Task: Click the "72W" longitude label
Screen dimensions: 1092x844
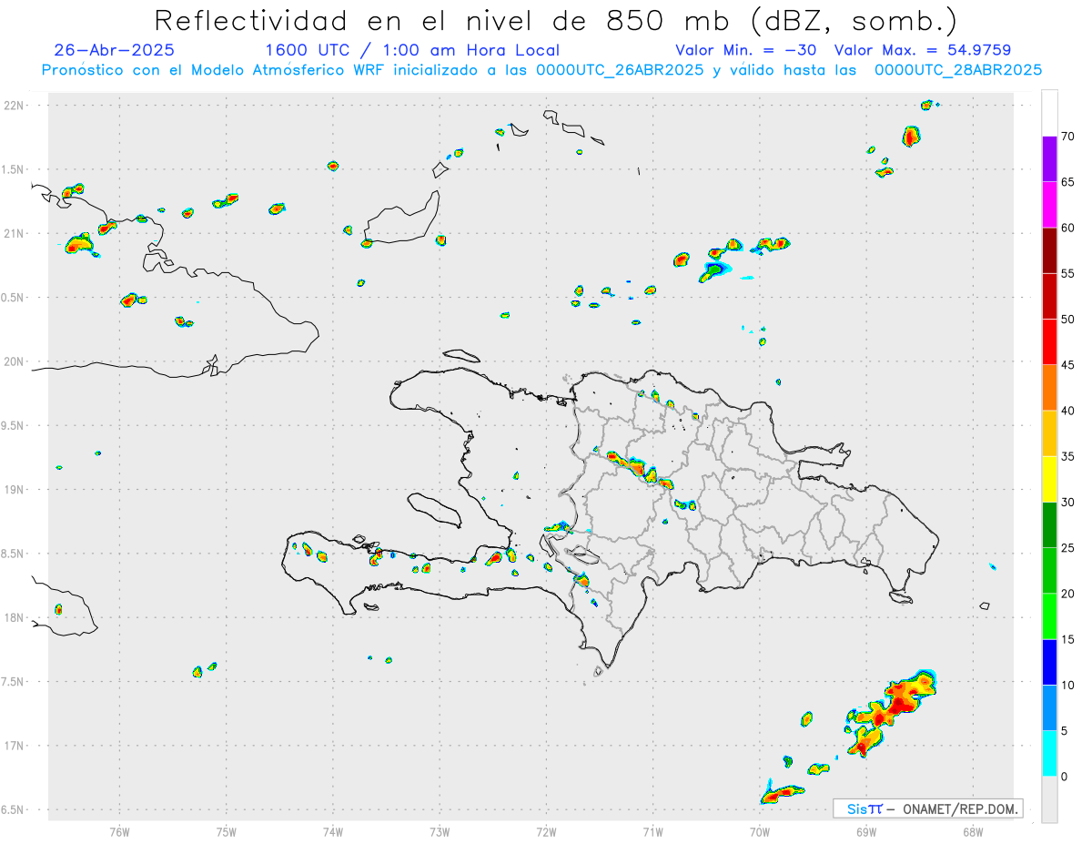Action: click(546, 831)
